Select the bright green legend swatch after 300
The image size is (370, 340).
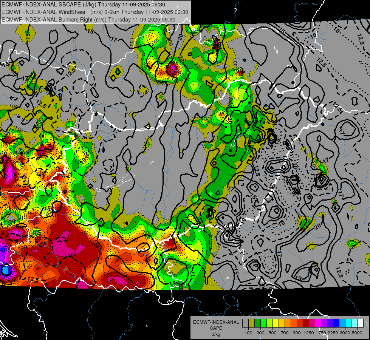point(263,323)
